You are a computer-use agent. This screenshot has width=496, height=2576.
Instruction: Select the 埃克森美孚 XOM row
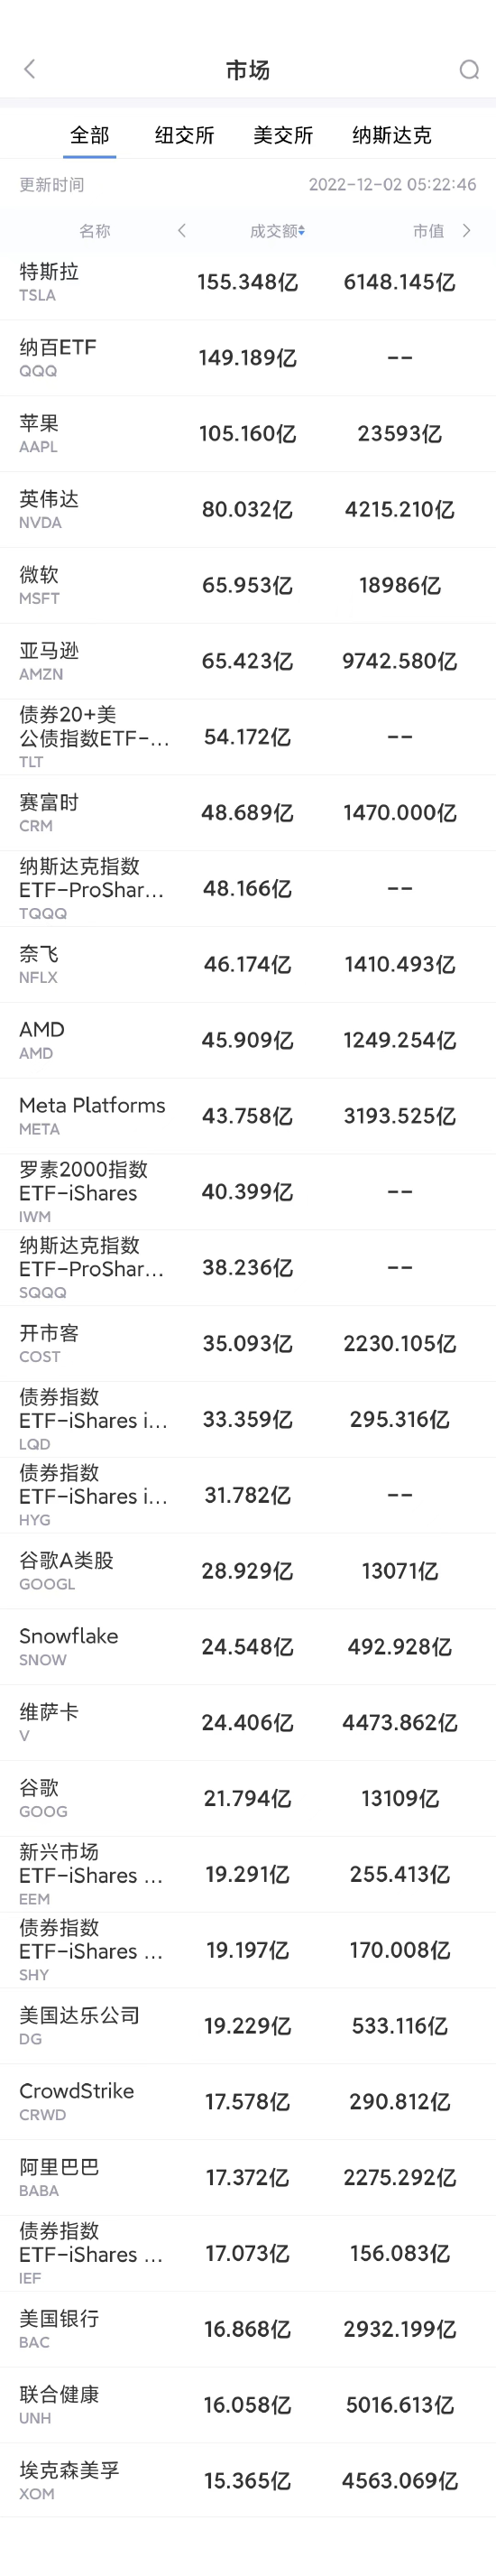point(248,2481)
